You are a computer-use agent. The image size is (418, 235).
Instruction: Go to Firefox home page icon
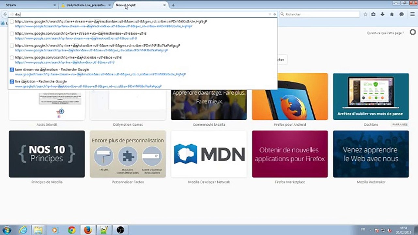click(x=392, y=14)
